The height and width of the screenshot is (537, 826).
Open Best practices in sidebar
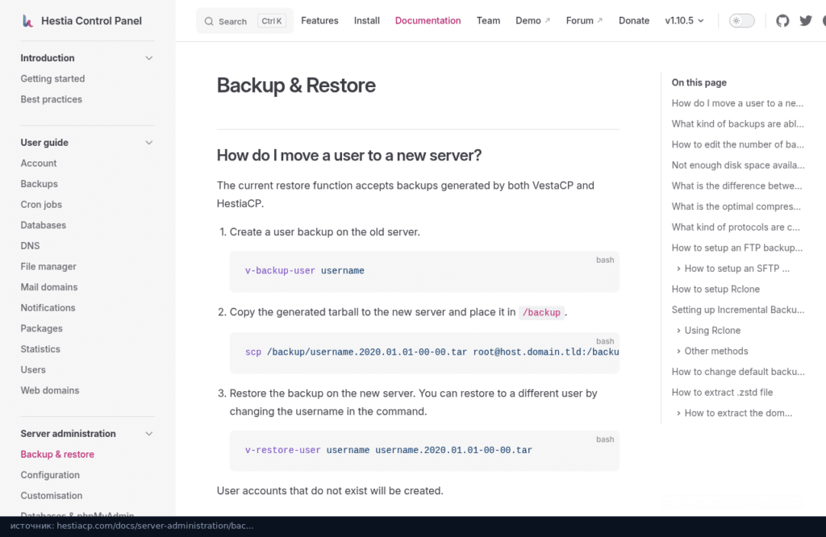pyautogui.click(x=51, y=99)
